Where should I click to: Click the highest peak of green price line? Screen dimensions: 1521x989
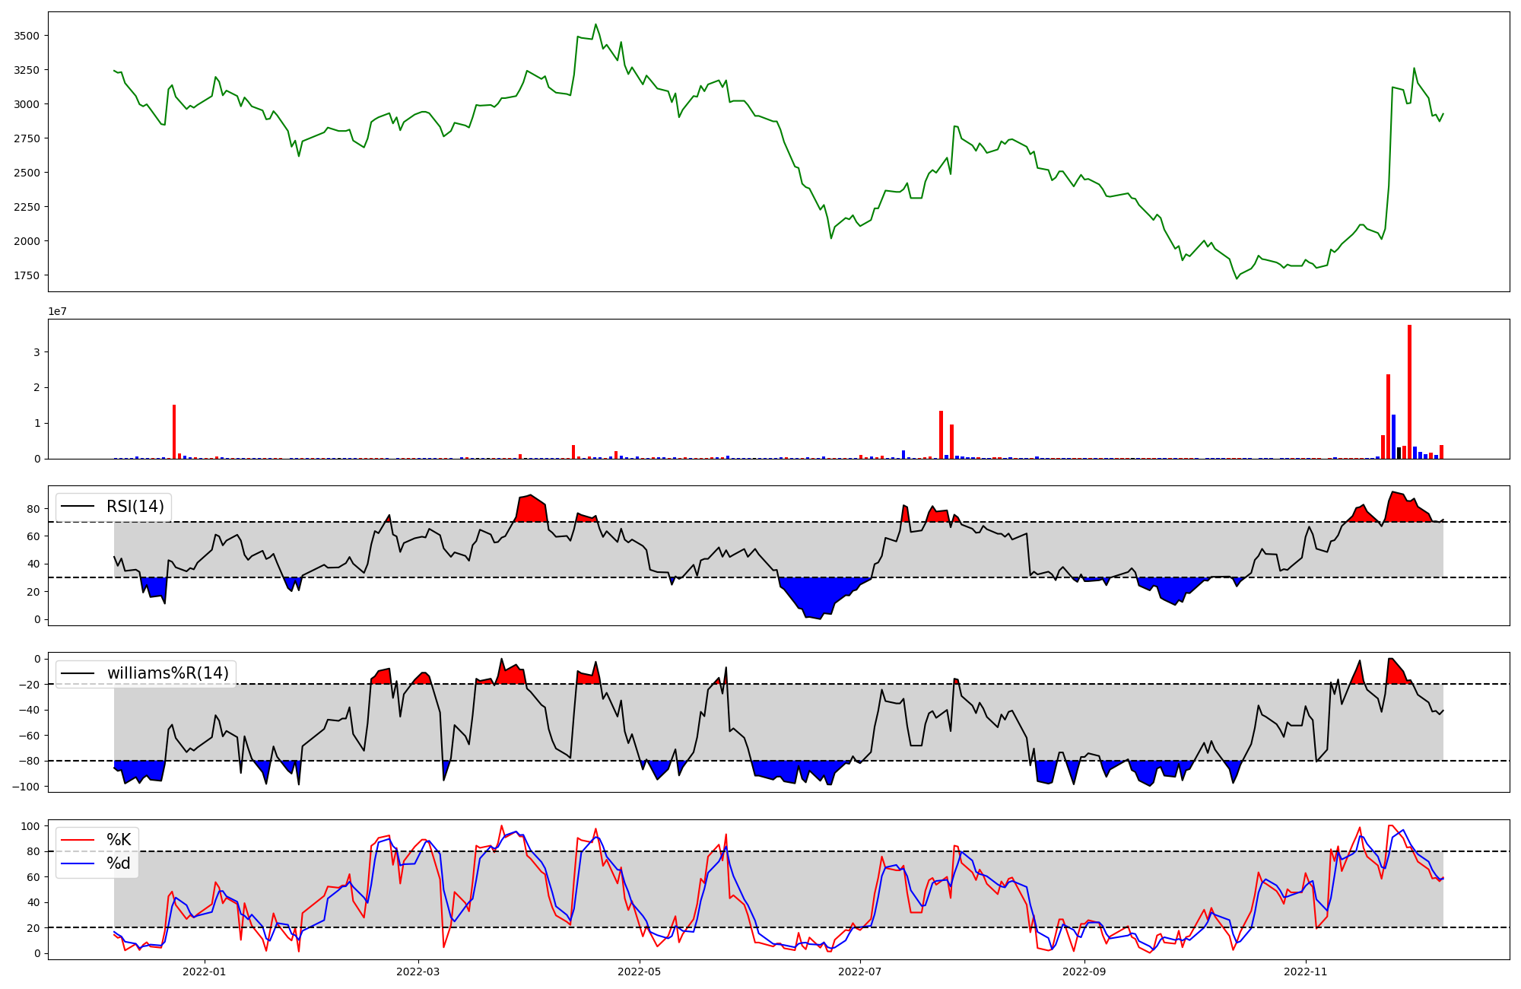tap(595, 24)
